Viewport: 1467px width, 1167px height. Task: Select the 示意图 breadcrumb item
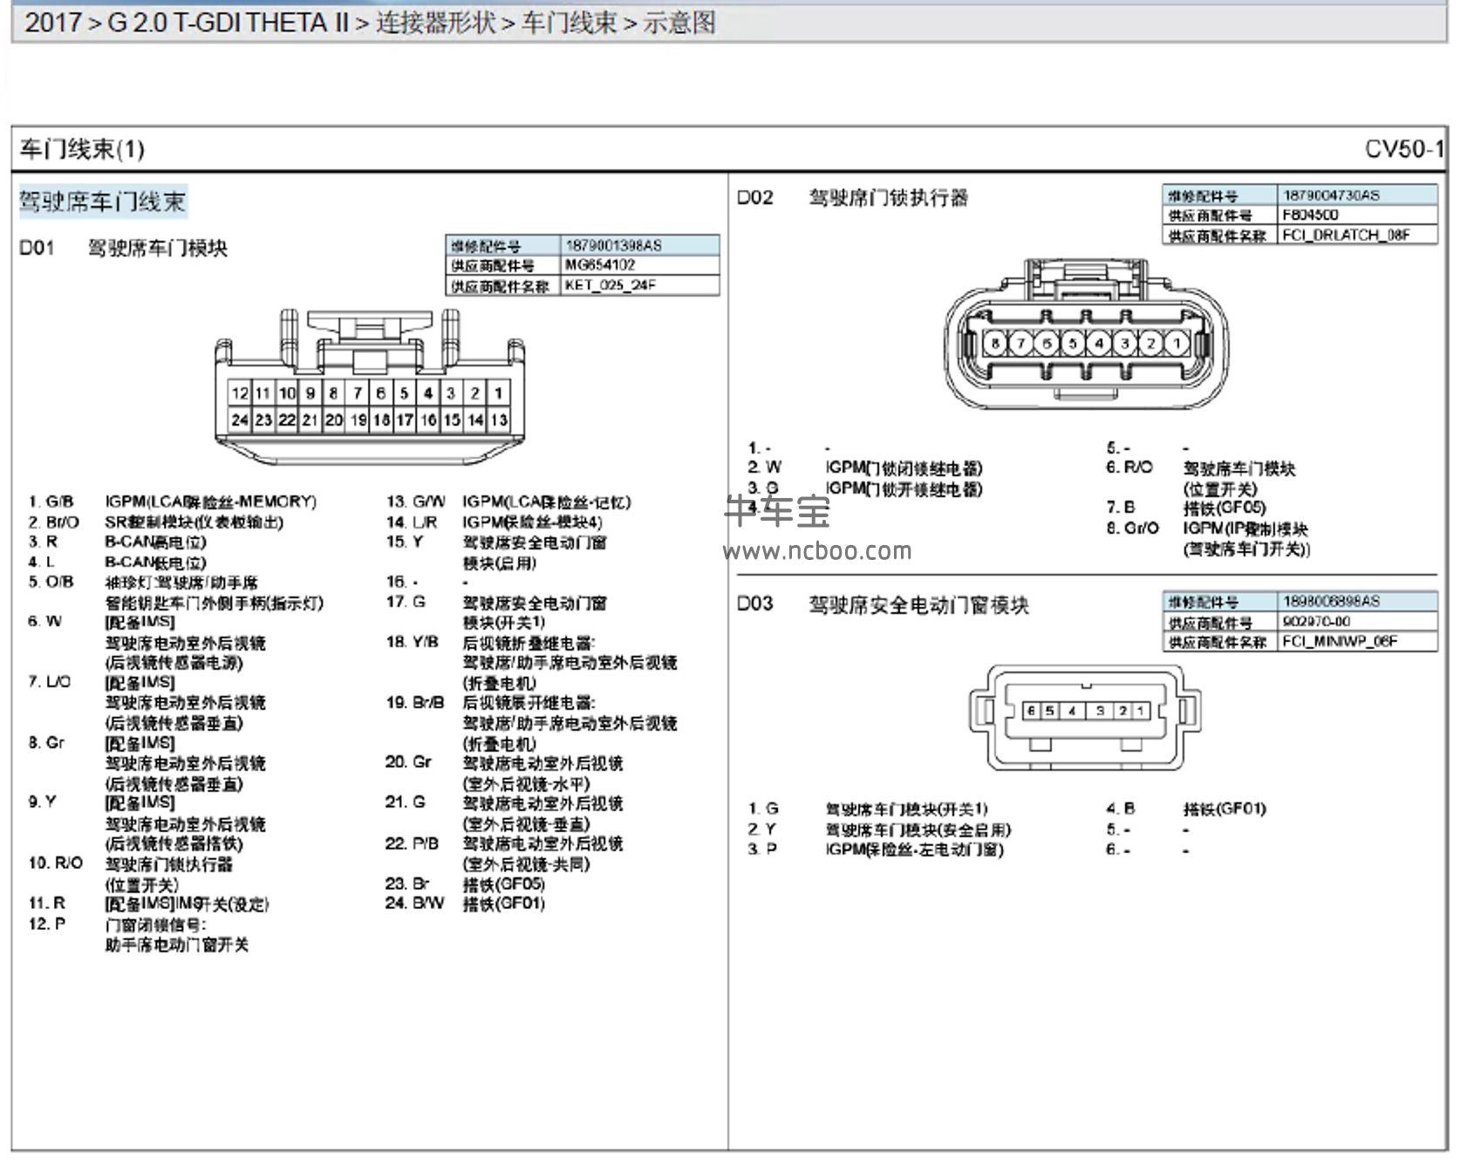[x=679, y=22]
